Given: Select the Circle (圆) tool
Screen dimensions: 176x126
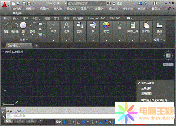Looking at the screenshot, I should point(23,28).
